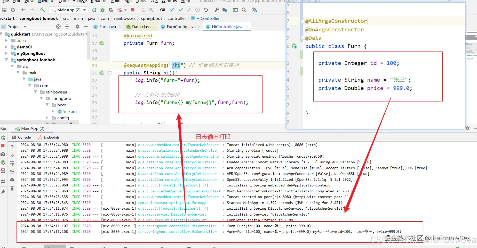The image size is (477, 248).
Task: Toggle soft-wrap in the console
Action: (12, 163)
